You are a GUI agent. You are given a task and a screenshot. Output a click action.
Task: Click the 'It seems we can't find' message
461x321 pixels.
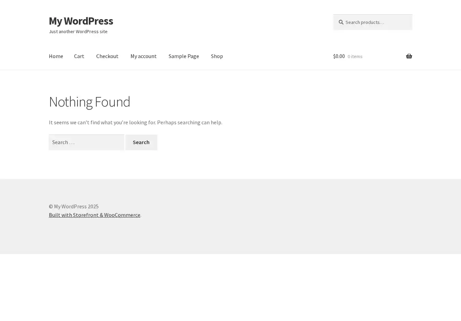click(x=135, y=122)
